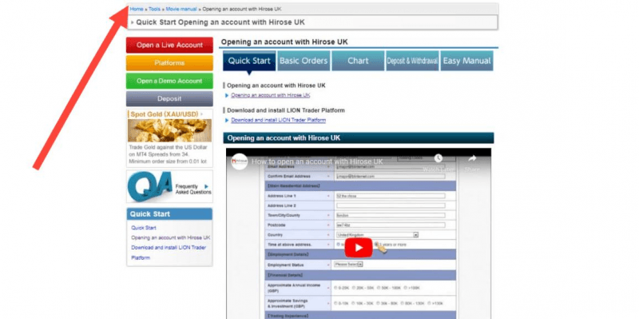Select the >130K savings radio

click(x=430, y=304)
